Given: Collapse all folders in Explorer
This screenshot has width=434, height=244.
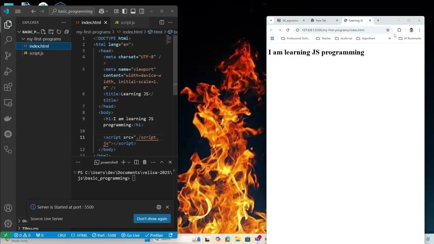Looking at the screenshot, I should pos(67,32).
